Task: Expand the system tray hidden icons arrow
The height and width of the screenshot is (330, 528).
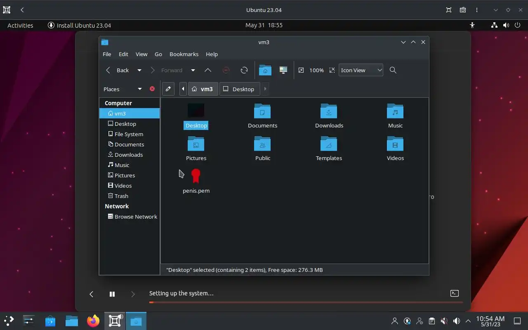Action: tap(468, 321)
